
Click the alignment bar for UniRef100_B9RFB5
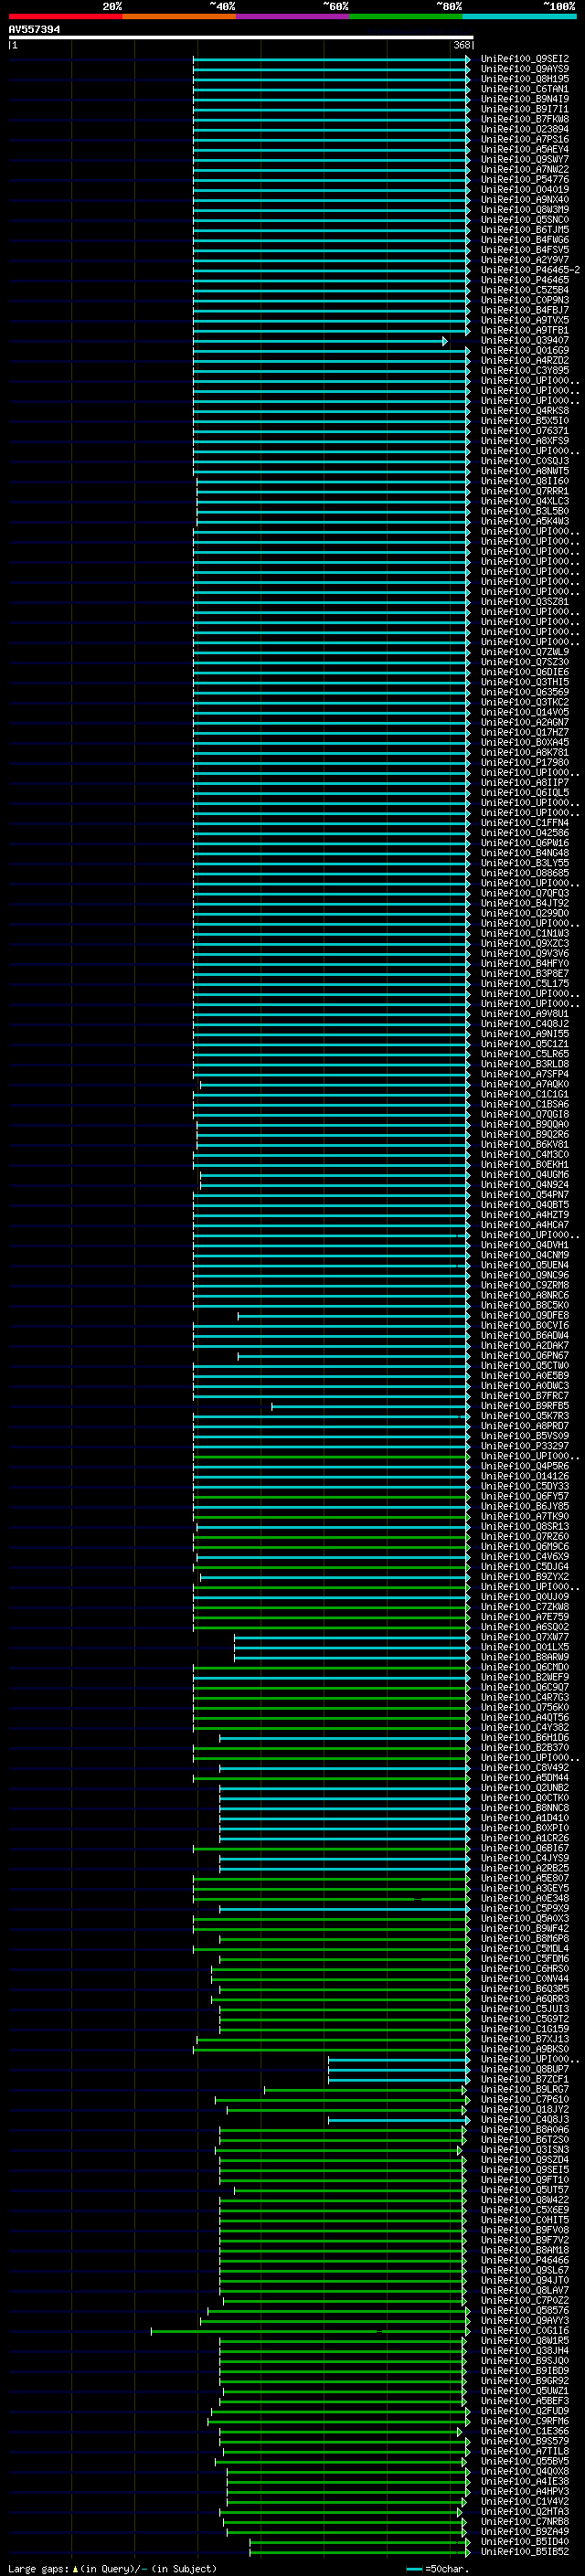tap(371, 1407)
